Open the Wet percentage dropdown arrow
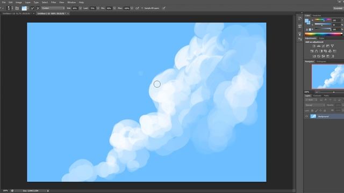 pyautogui.click(x=80, y=8)
